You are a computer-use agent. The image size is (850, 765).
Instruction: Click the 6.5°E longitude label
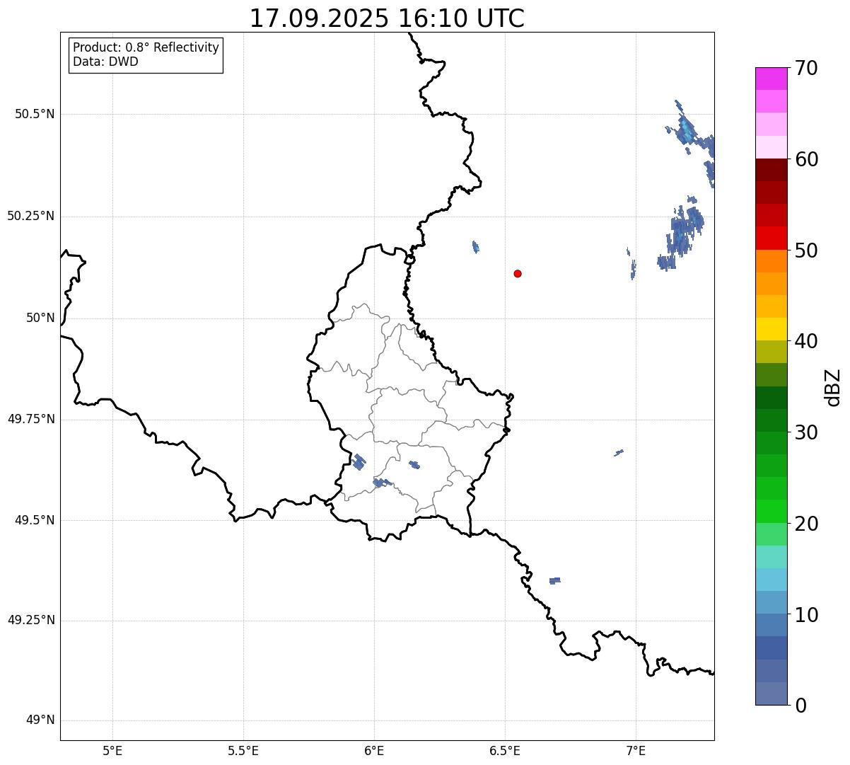(505, 750)
